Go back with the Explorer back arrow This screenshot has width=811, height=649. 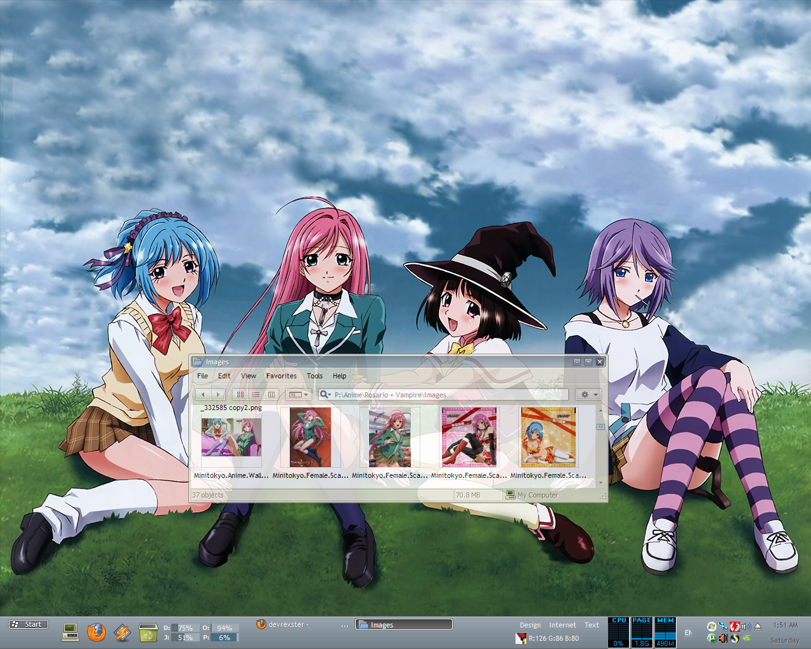point(202,394)
